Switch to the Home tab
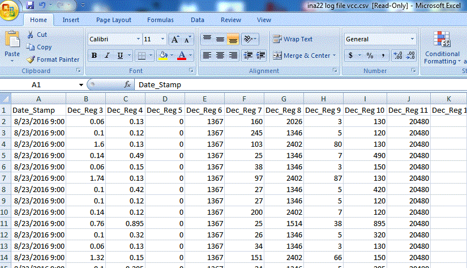This screenshot has width=467, height=268. pos(38,20)
